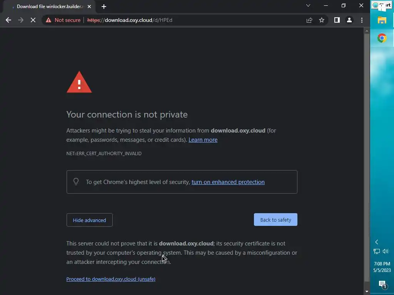The width and height of the screenshot is (394, 295).
Task: Open a new tab with plus button
Action: [104, 7]
